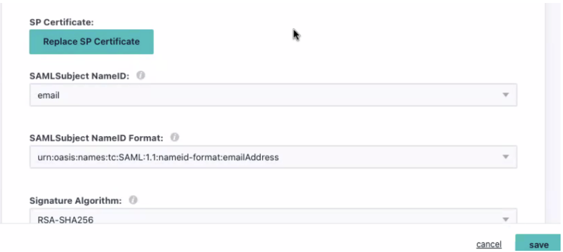563x252 pixels.
Task: Cancel the changes via cancel link
Action: click(489, 244)
